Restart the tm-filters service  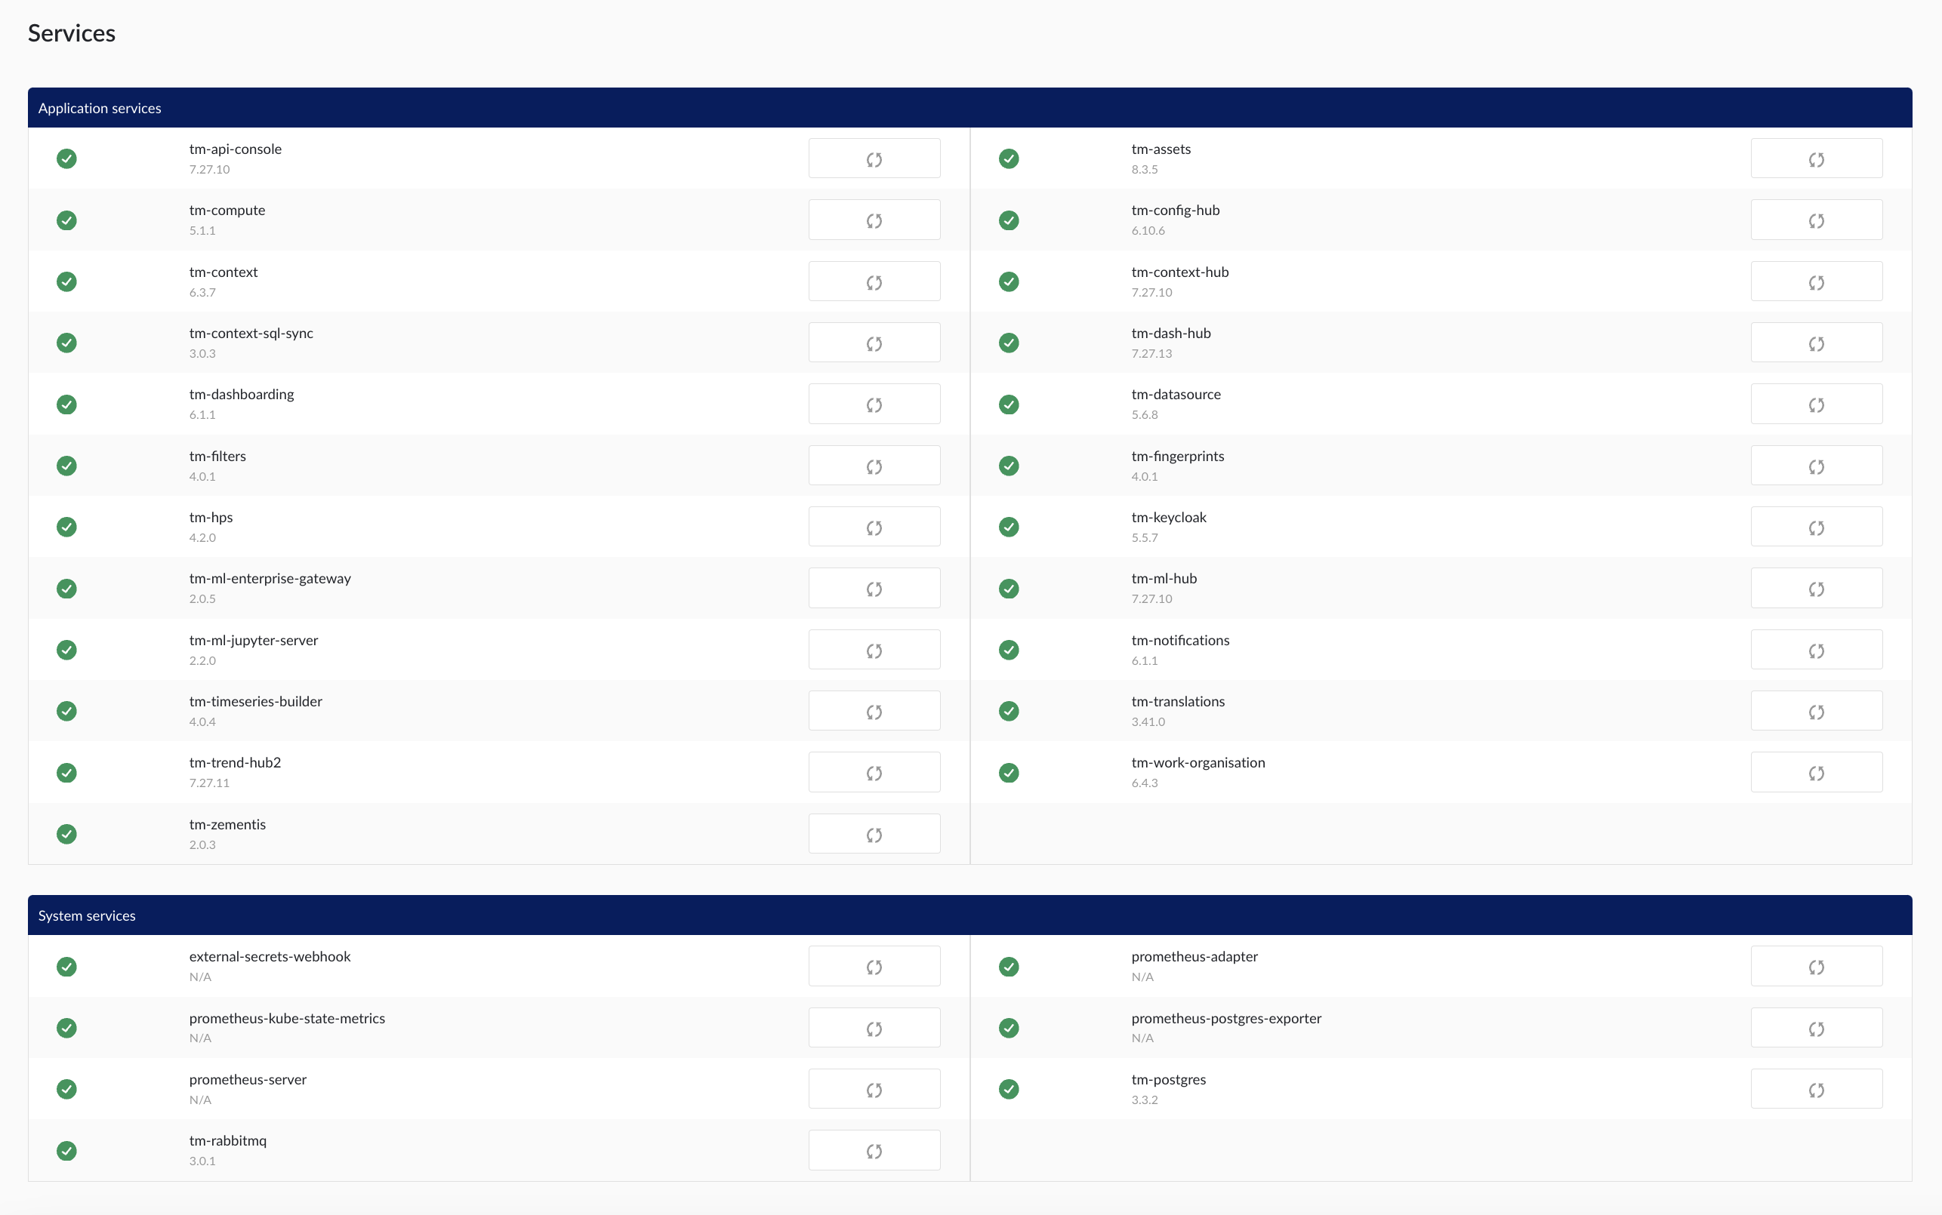point(874,466)
